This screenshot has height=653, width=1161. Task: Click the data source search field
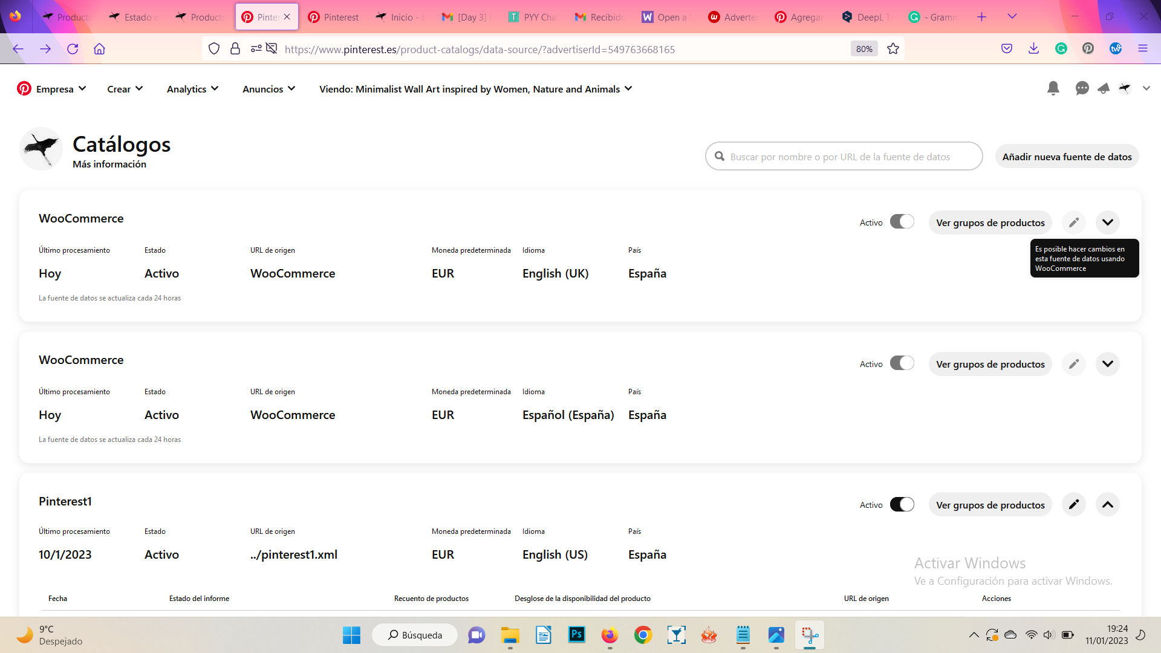click(x=844, y=157)
